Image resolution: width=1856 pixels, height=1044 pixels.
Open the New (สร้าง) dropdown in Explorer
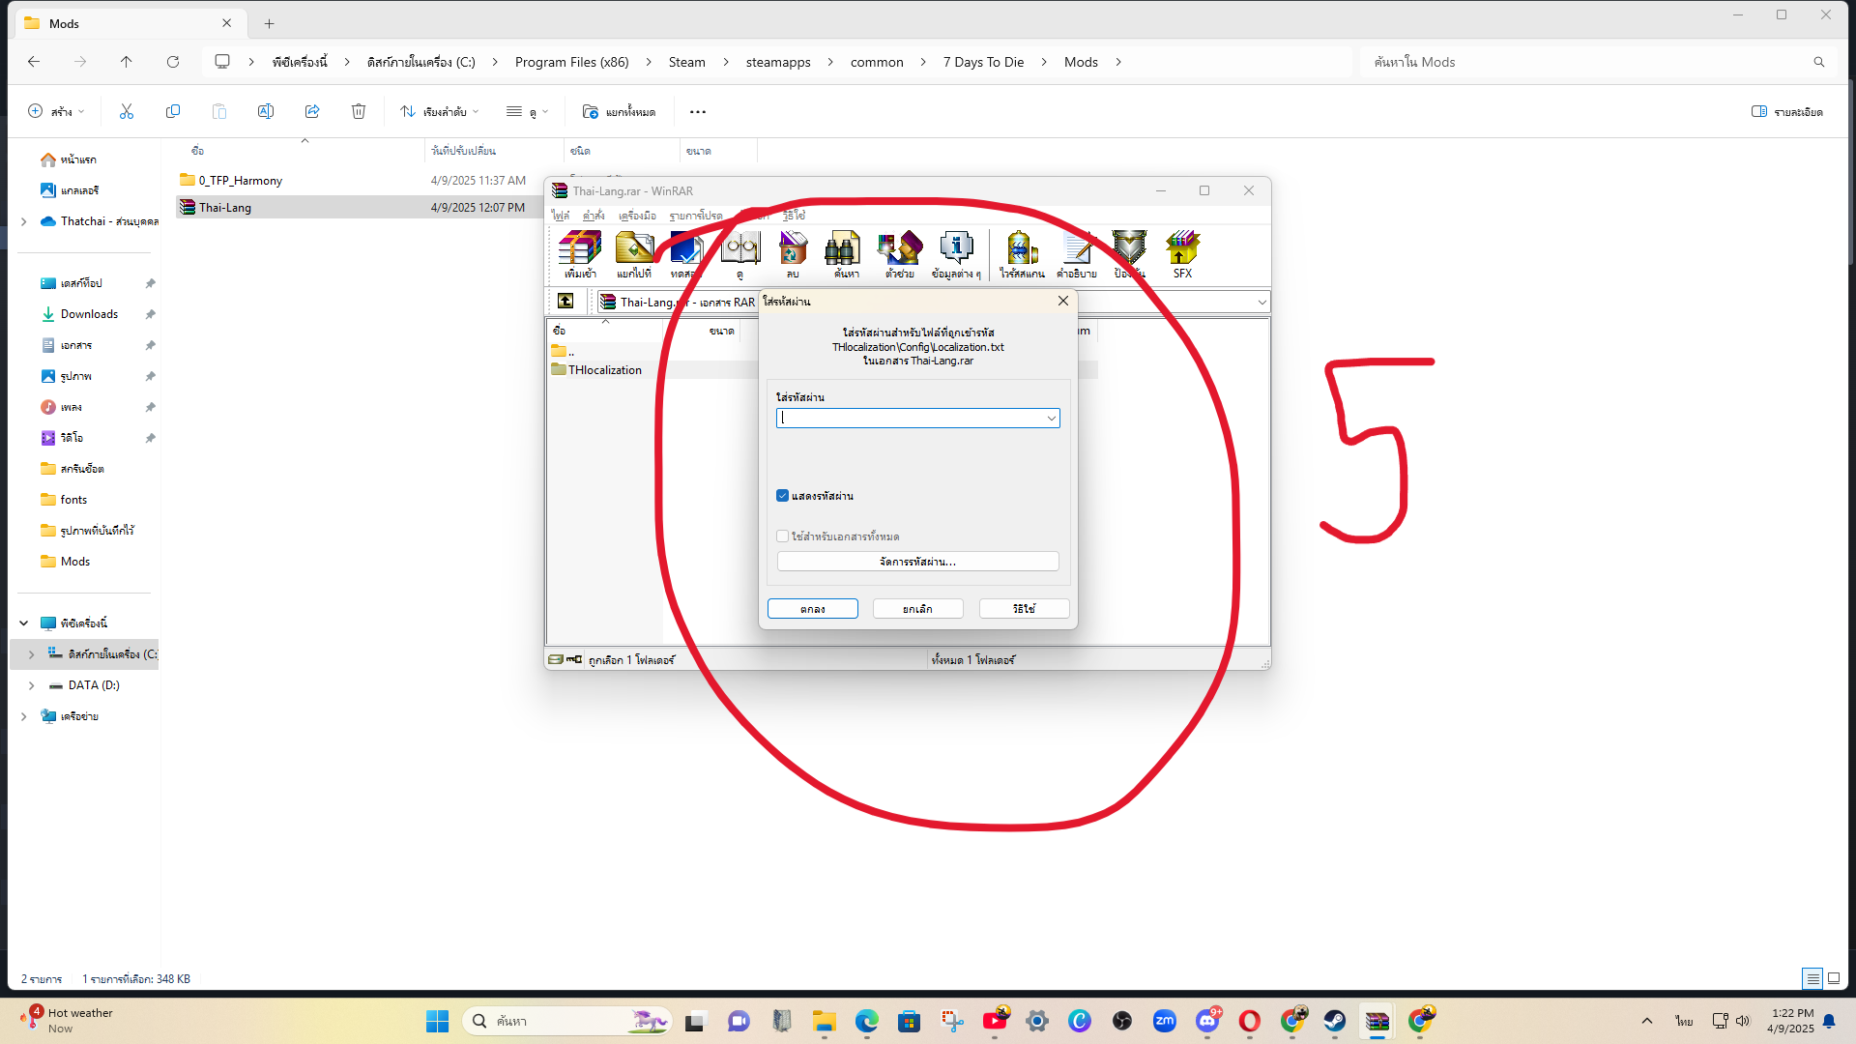point(57,112)
